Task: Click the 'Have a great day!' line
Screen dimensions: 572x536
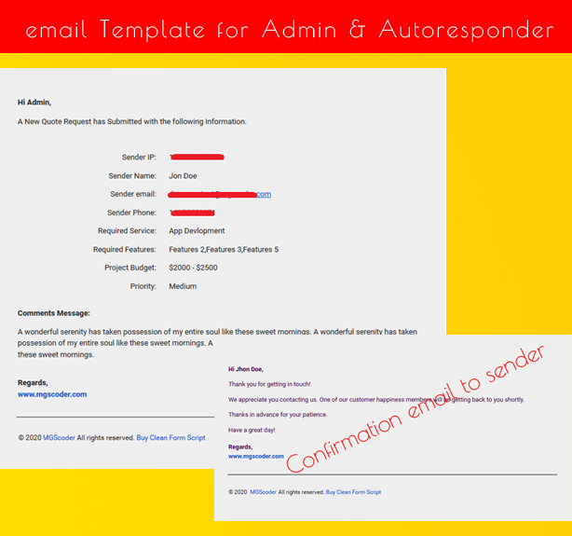Action: click(x=252, y=430)
